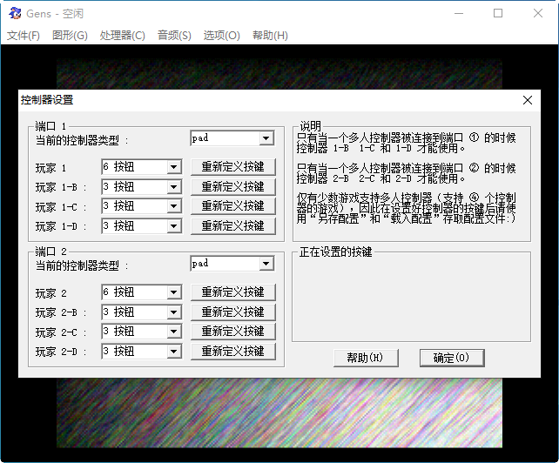
Task: Click the Gens app icon in title bar
Action: pyautogui.click(x=15, y=13)
